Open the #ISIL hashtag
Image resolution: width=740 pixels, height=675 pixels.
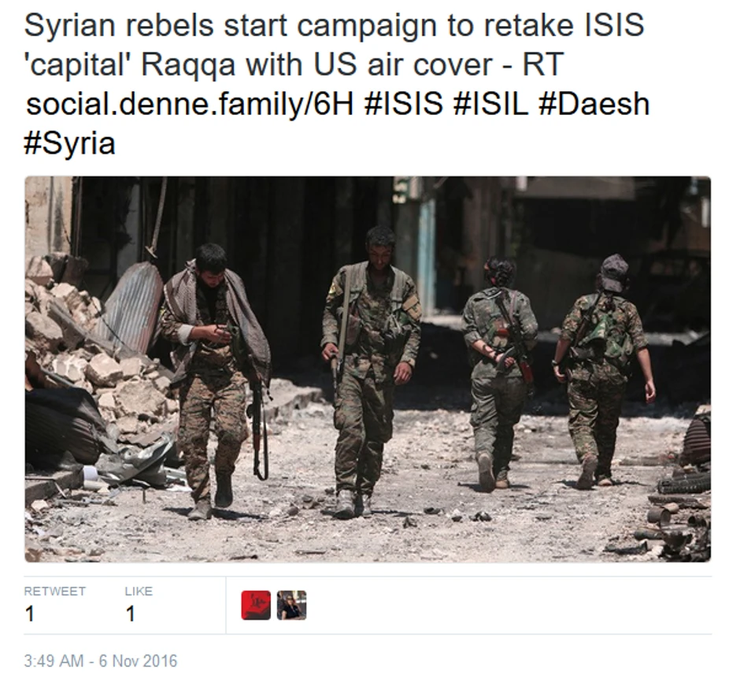click(x=490, y=104)
